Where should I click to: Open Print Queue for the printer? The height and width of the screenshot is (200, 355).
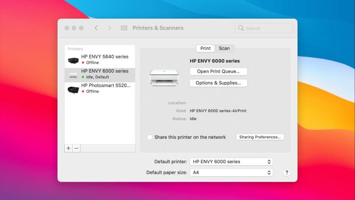[x=218, y=71]
